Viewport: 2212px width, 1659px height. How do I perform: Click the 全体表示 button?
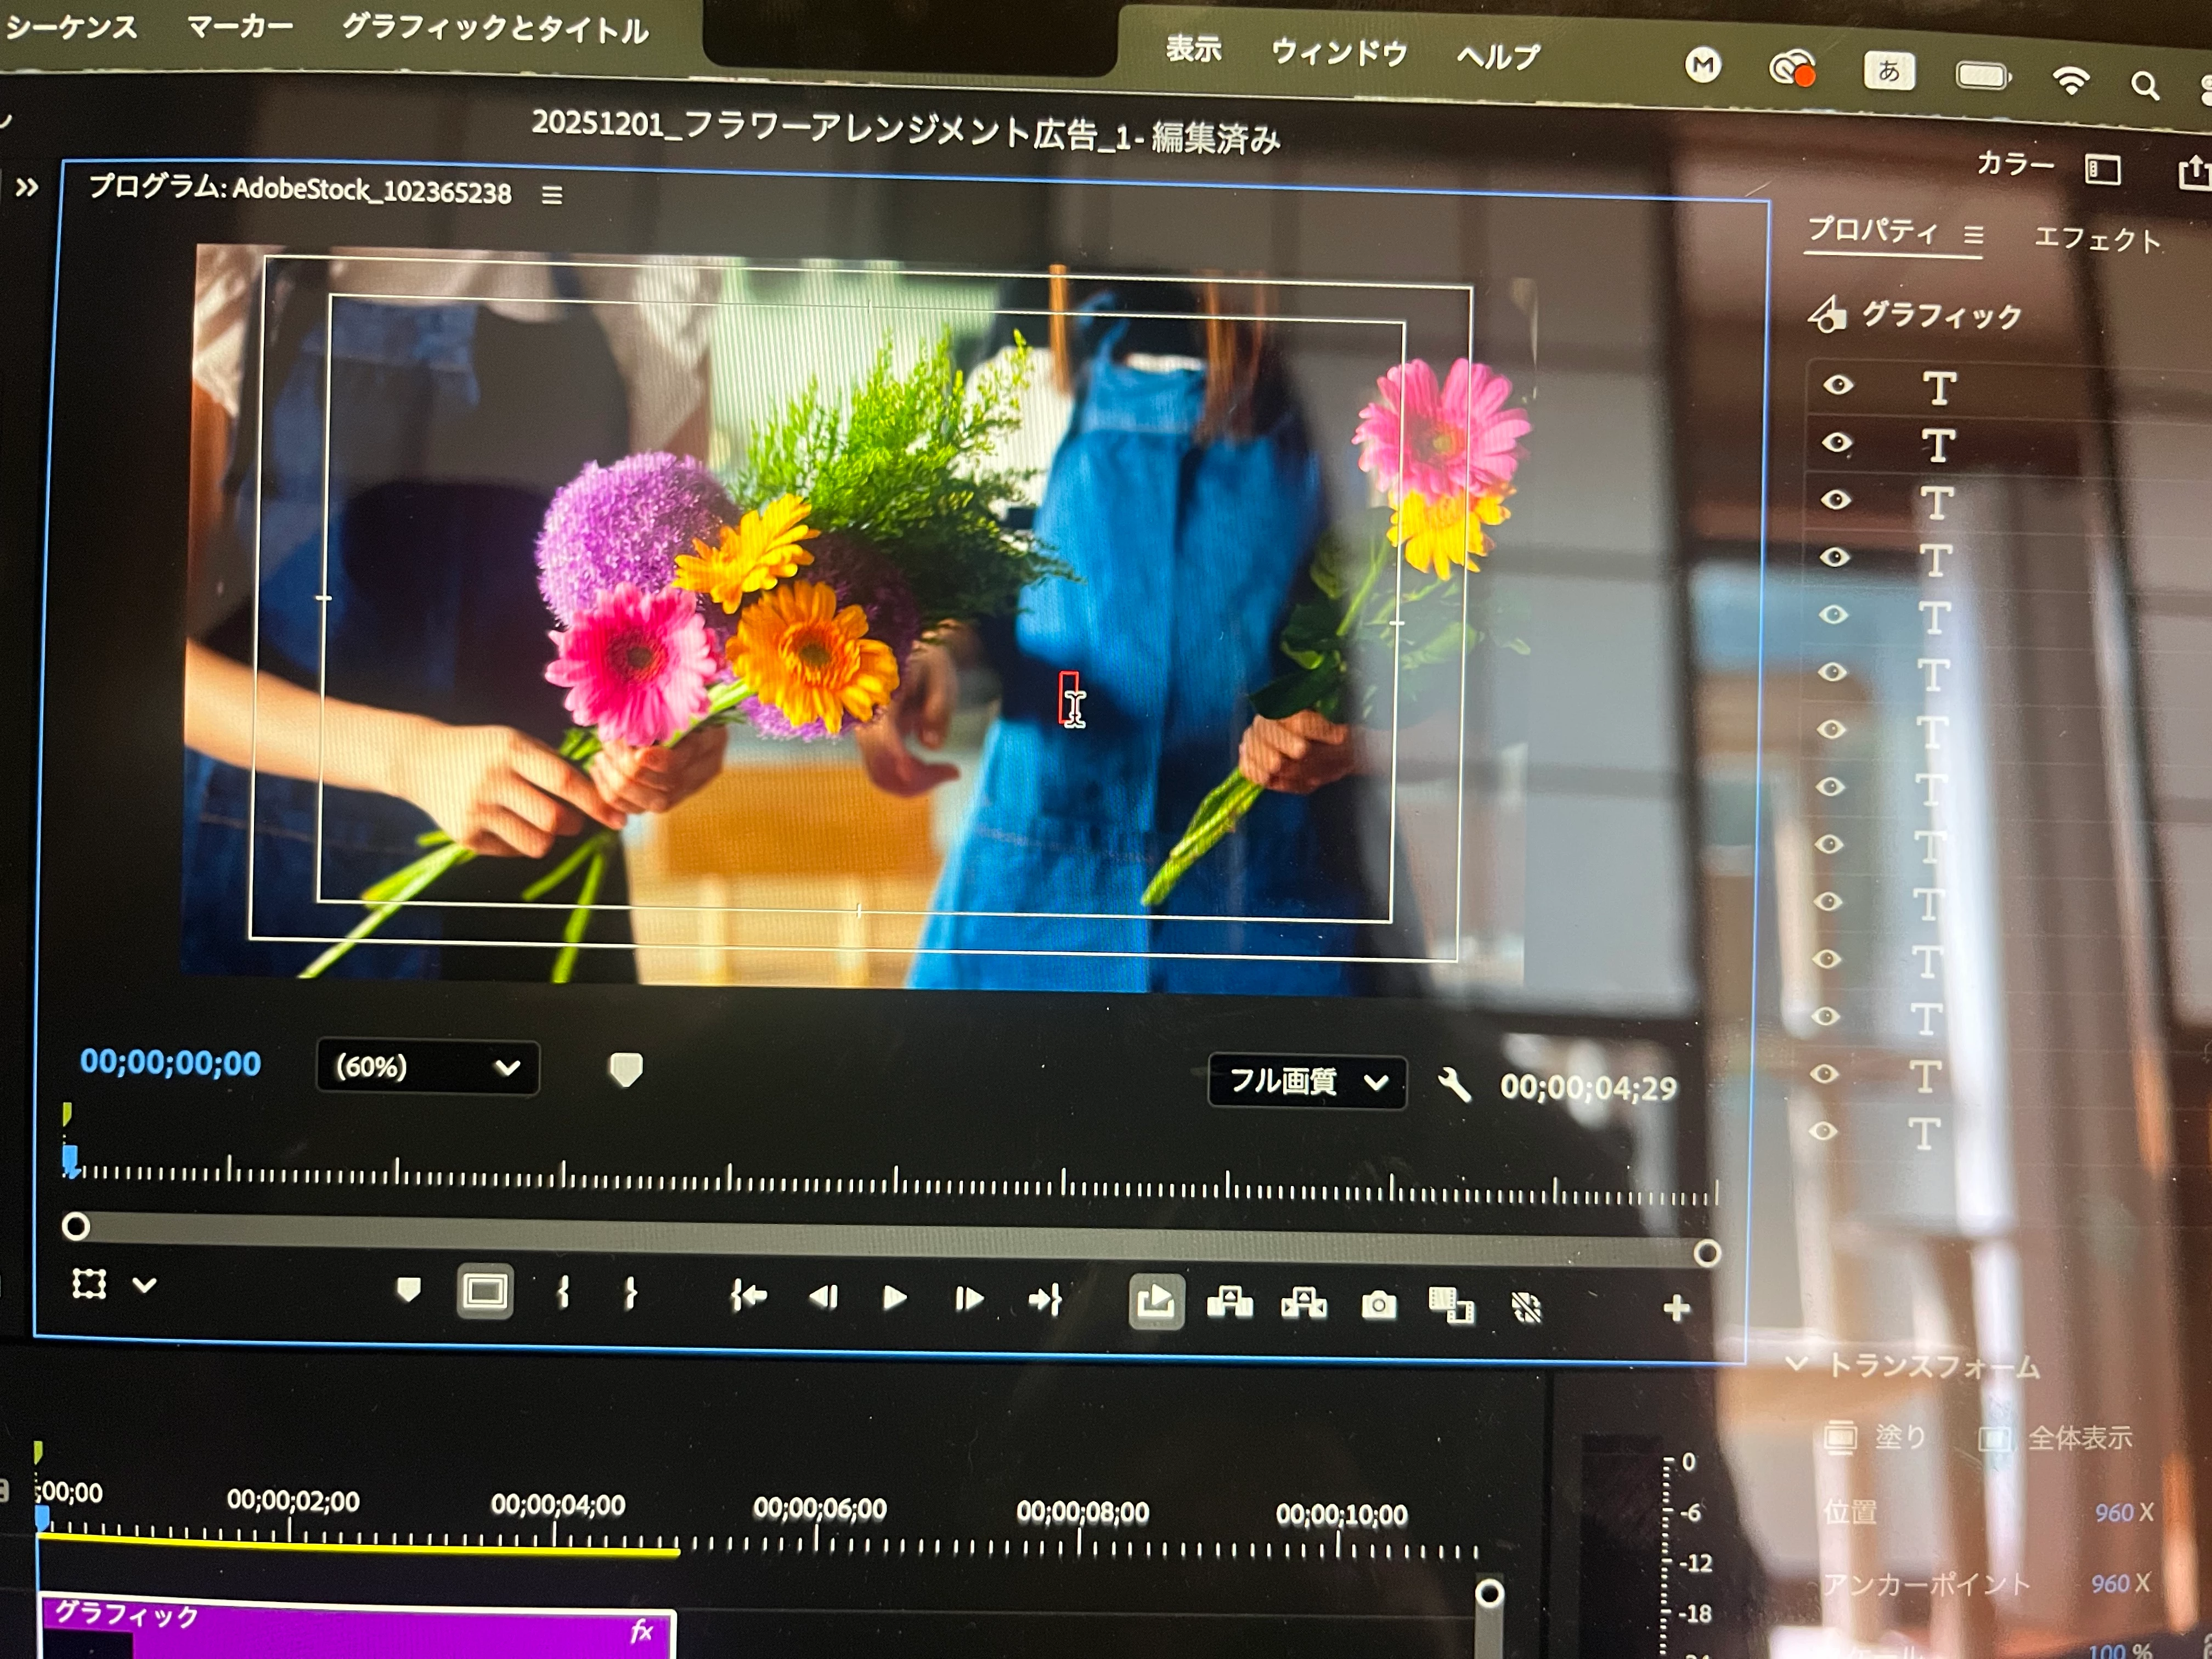tap(2056, 1438)
